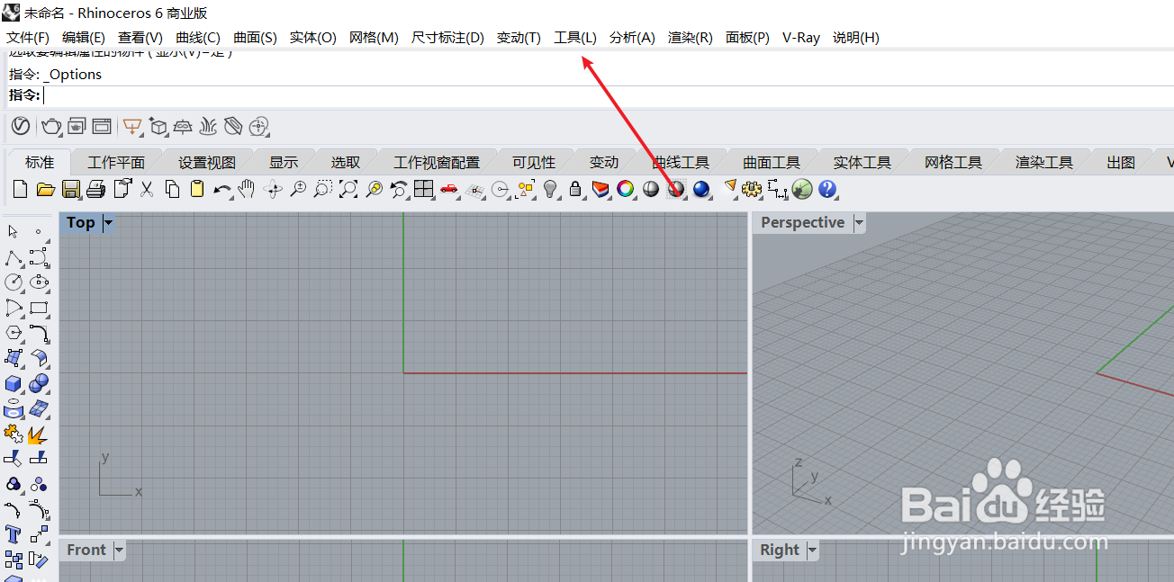Switch to the 工作平面 tab
Image resolution: width=1174 pixels, height=582 pixels.
tap(116, 163)
